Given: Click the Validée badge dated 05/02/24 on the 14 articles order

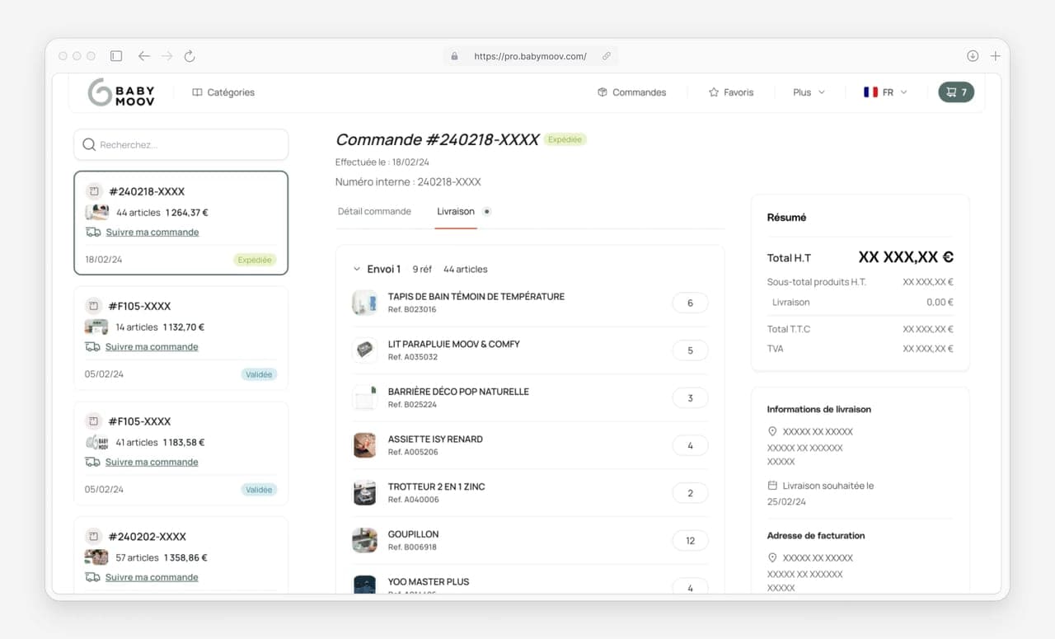Looking at the screenshot, I should [259, 374].
